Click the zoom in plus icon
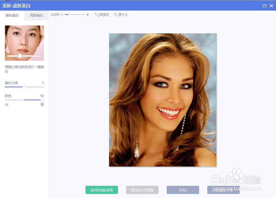Screen dimensions: 276x198 88,15
